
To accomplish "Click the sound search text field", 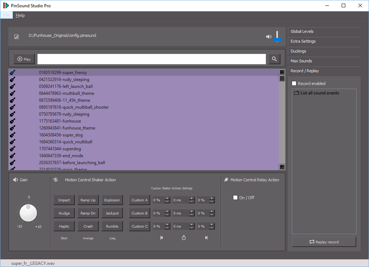I will pos(152,59).
